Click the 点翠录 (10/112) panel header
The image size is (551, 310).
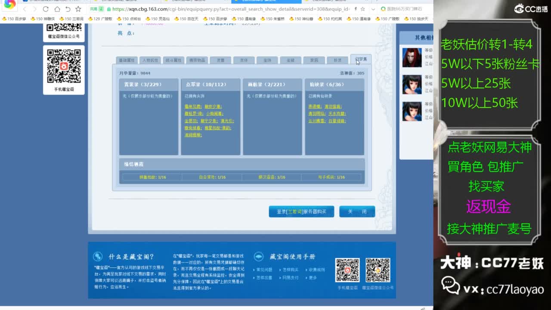point(210,84)
